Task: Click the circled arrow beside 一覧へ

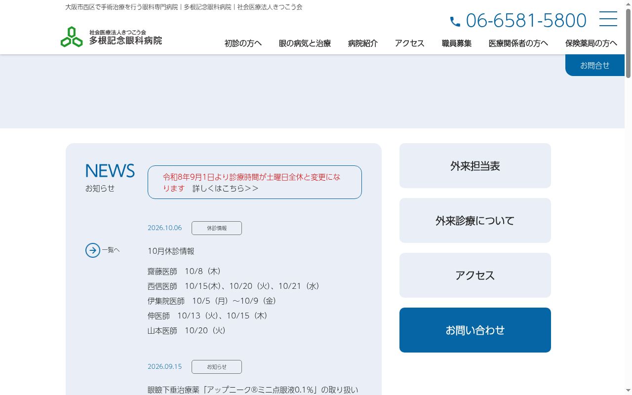Action: pos(93,250)
